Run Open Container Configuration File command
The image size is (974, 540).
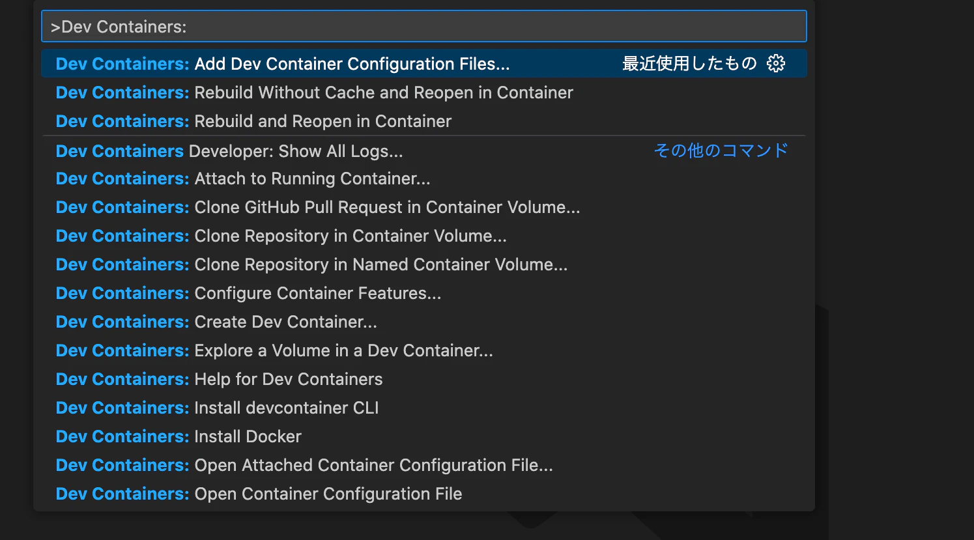coord(424,494)
